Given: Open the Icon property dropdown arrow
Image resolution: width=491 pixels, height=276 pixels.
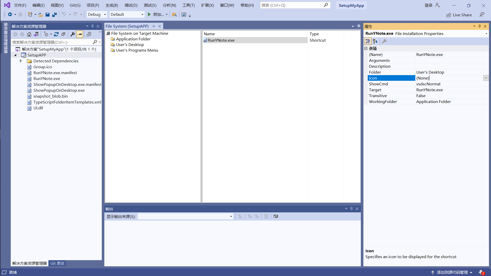Looking at the screenshot, I should coord(486,78).
